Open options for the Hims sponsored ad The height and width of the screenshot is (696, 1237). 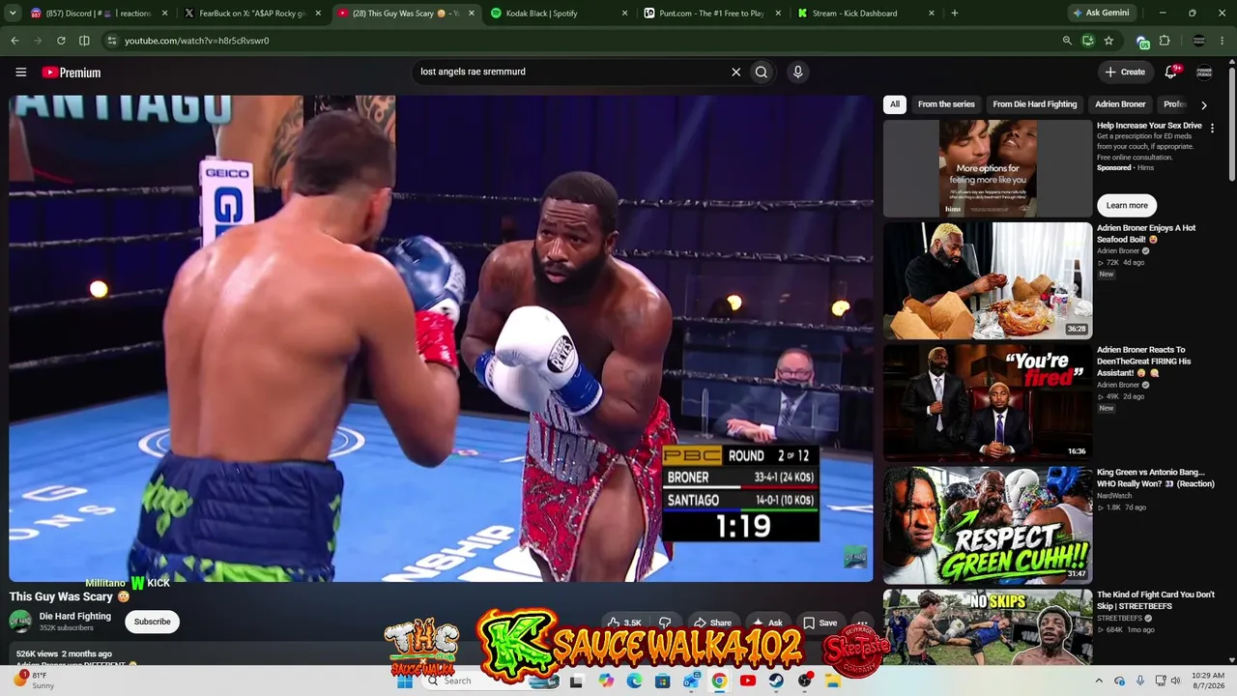(x=1213, y=128)
